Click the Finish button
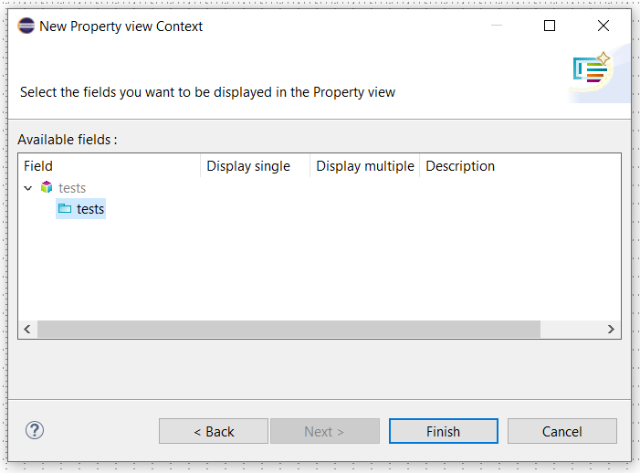Screen dimensions: 640x473 click(444, 431)
